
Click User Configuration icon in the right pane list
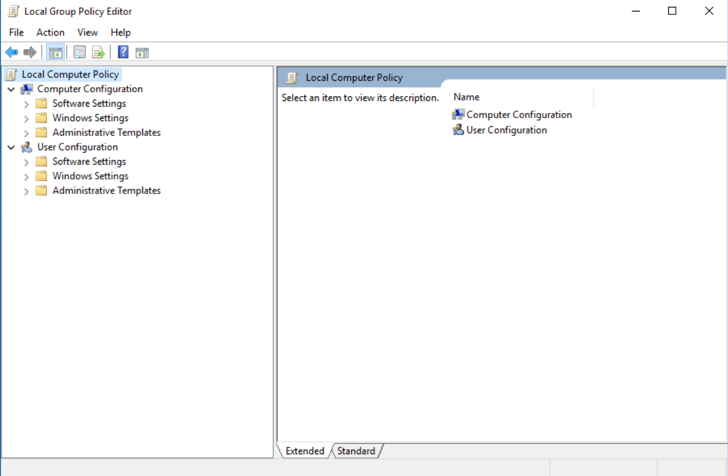458,130
